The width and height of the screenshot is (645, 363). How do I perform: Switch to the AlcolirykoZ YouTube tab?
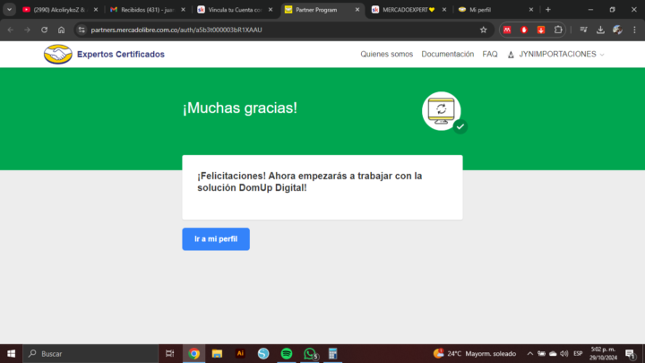point(59,10)
